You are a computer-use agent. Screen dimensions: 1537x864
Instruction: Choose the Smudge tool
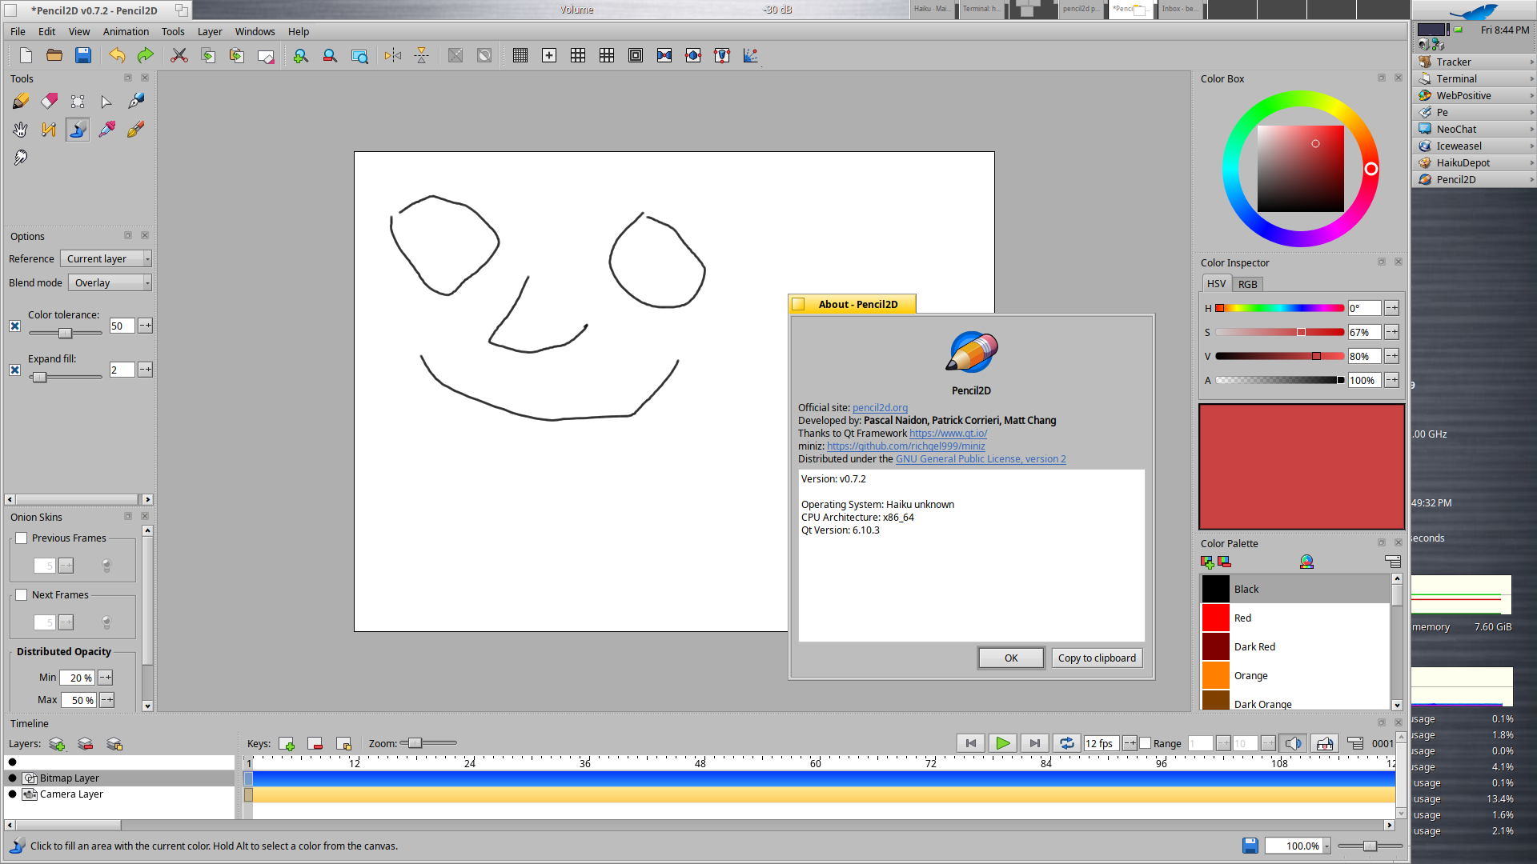click(21, 158)
